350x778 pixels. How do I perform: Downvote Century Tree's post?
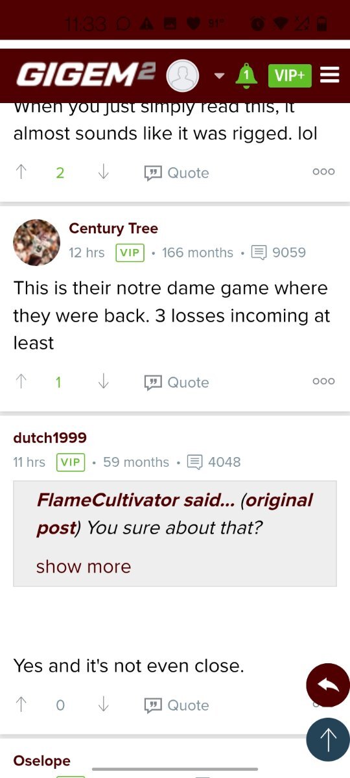pos(103,382)
